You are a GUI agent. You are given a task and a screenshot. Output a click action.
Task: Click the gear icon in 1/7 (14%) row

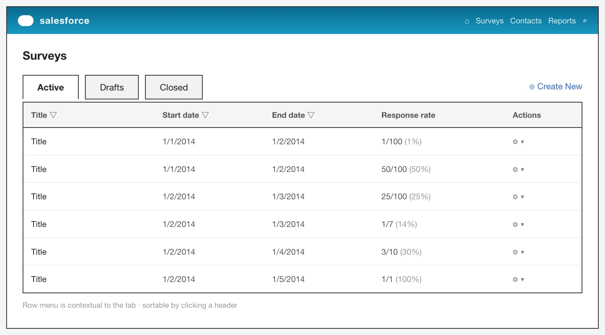(515, 225)
